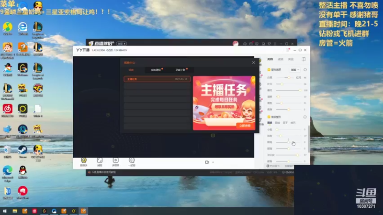The width and height of the screenshot is (383, 215).
Task: Click the beauty slider showing value 24
Action: click(x=289, y=84)
